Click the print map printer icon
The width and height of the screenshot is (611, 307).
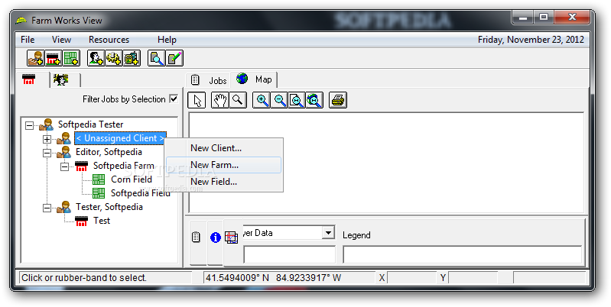click(338, 100)
